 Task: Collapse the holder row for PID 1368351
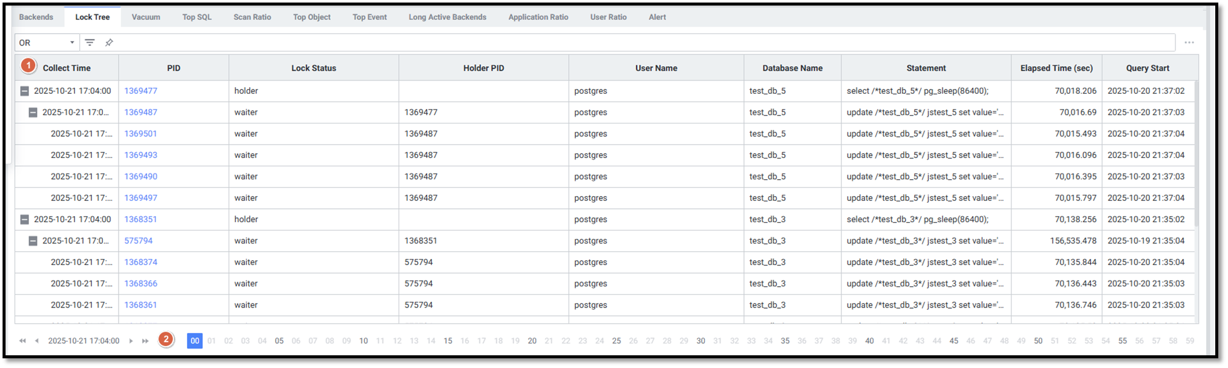pyautogui.click(x=25, y=220)
